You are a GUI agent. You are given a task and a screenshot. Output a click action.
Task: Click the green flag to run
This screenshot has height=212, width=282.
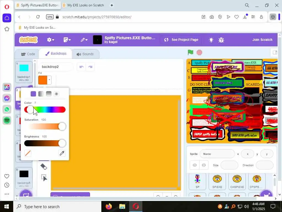coord(191,52)
